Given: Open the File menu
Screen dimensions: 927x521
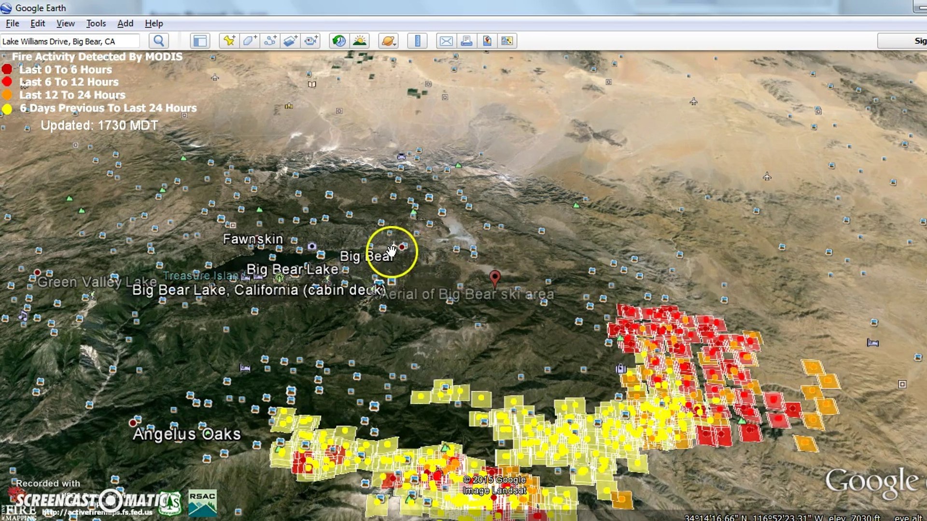Looking at the screenshot, I should [13, 23].
